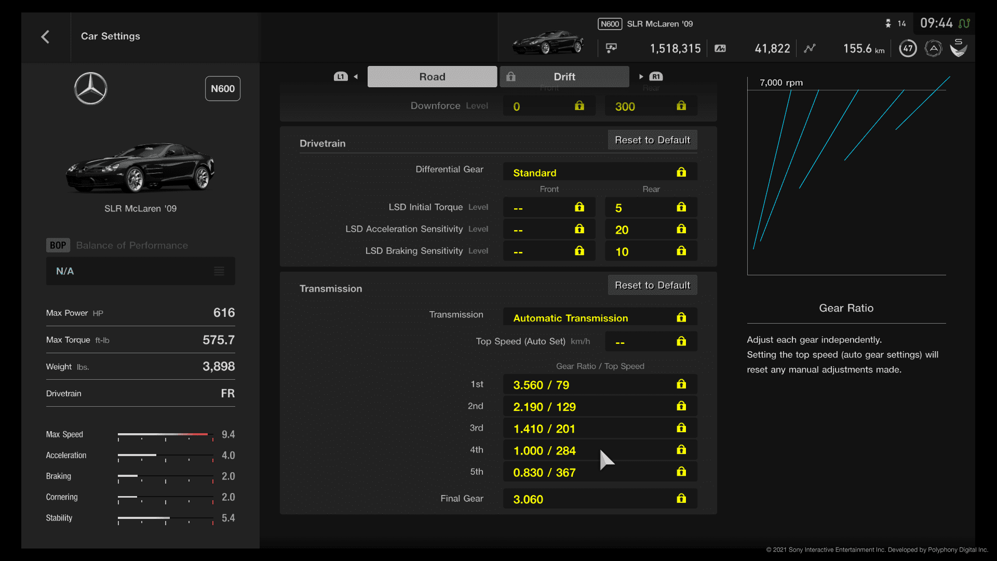Click lock icon on 5th gear row
This screenshot has width=997, height=561.
tap(681, 472)
